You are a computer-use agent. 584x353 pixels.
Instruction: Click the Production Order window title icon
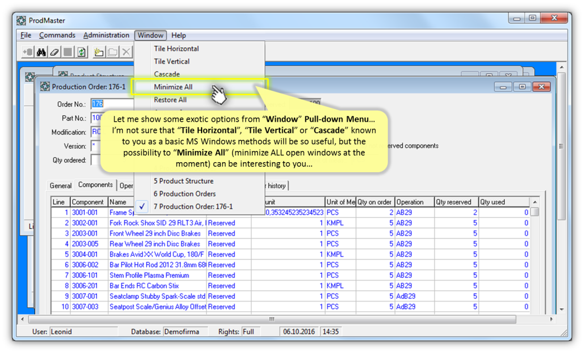[45, 87]
